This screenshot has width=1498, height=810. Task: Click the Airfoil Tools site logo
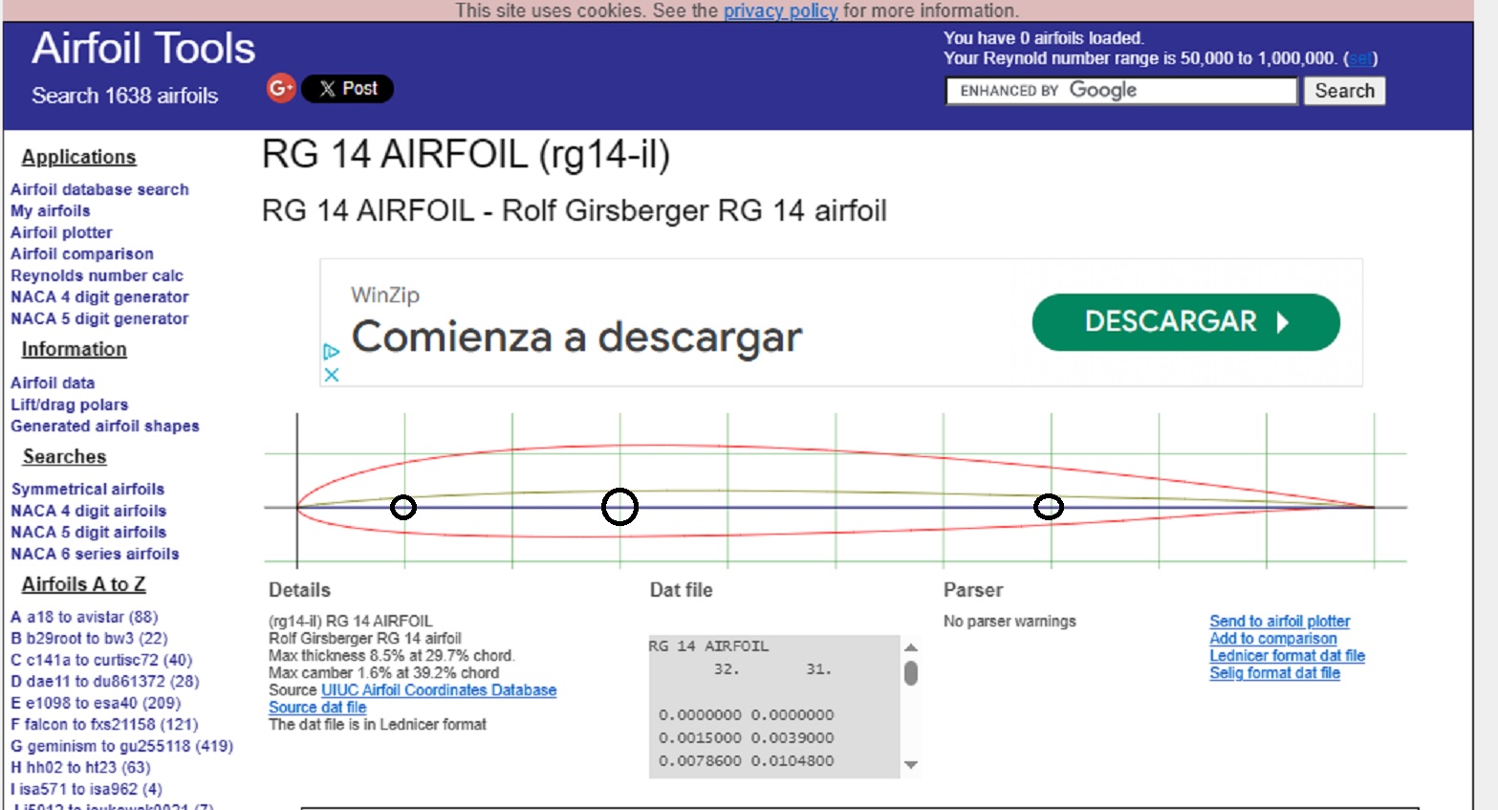143,49
